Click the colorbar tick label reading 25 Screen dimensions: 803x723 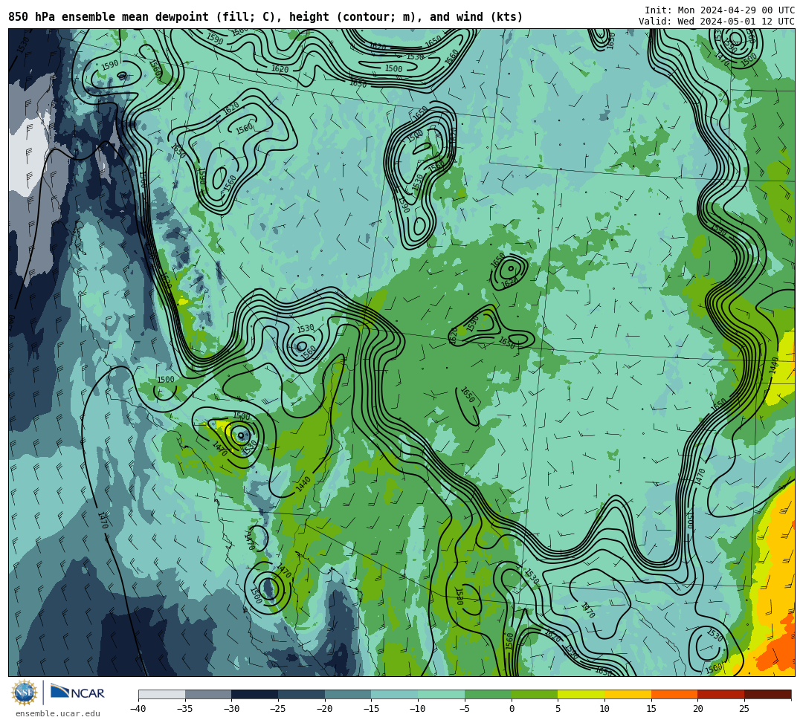click(744, 709)
